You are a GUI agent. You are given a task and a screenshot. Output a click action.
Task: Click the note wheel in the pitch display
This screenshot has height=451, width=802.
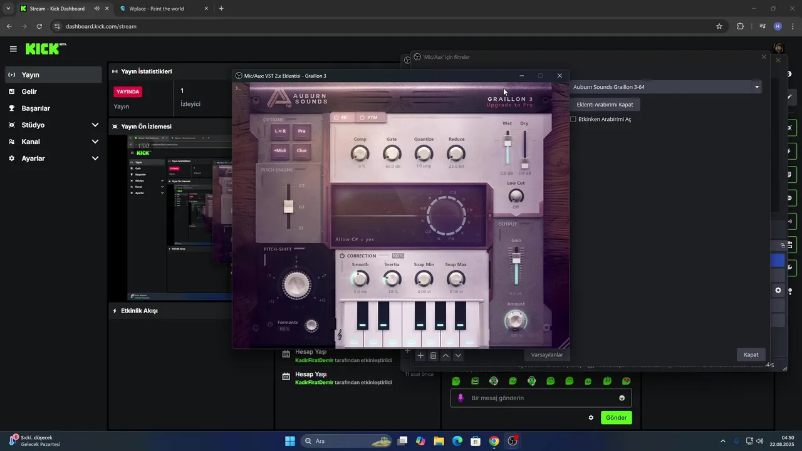tap(447, 215)
